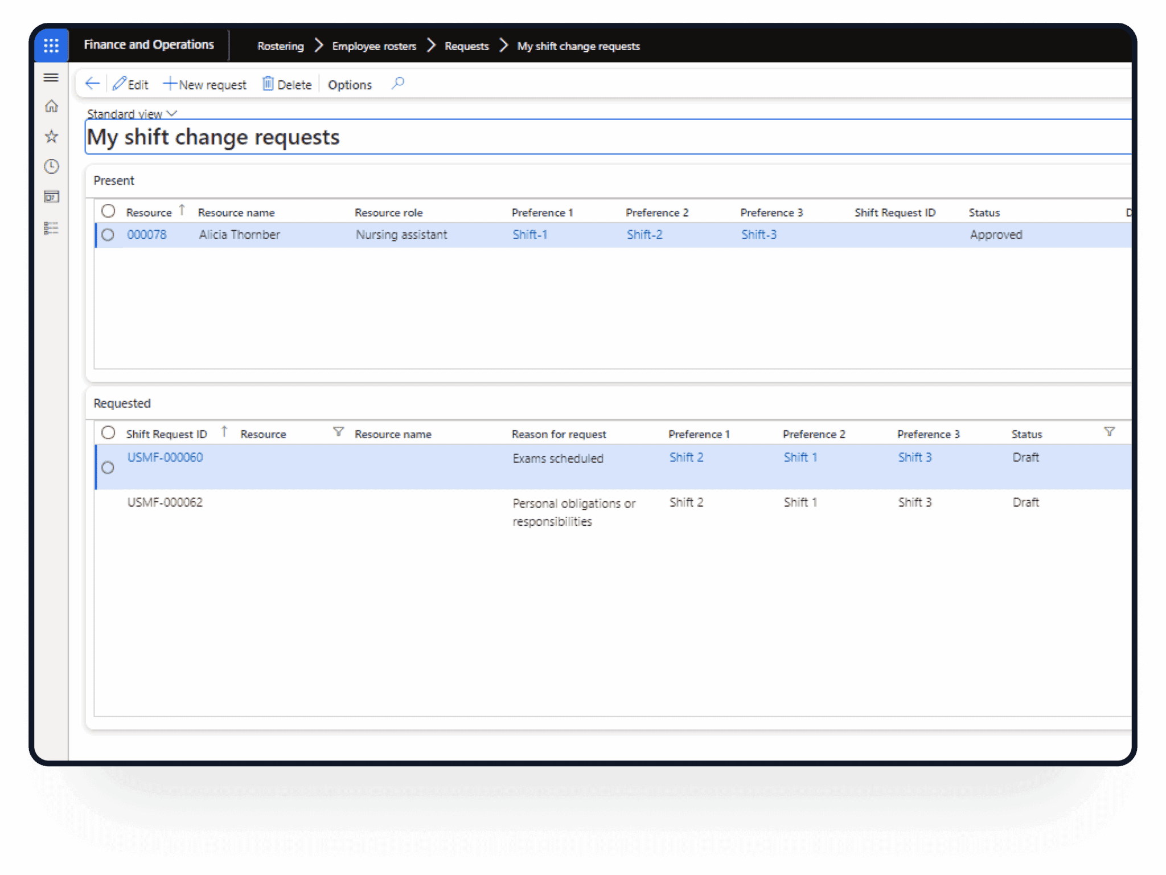Click the Delete button
This screenshot has width=1166, height=875.
coord(287,84)
